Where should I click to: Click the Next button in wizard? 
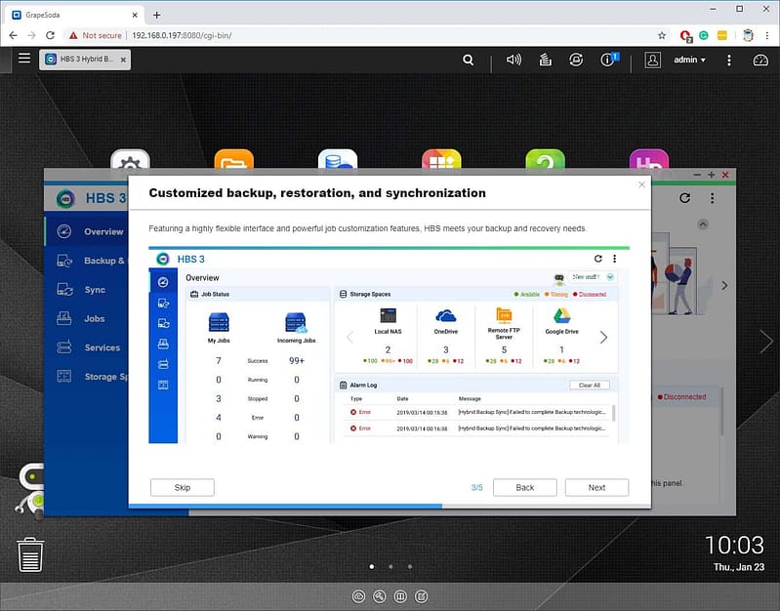coord(596,487)
